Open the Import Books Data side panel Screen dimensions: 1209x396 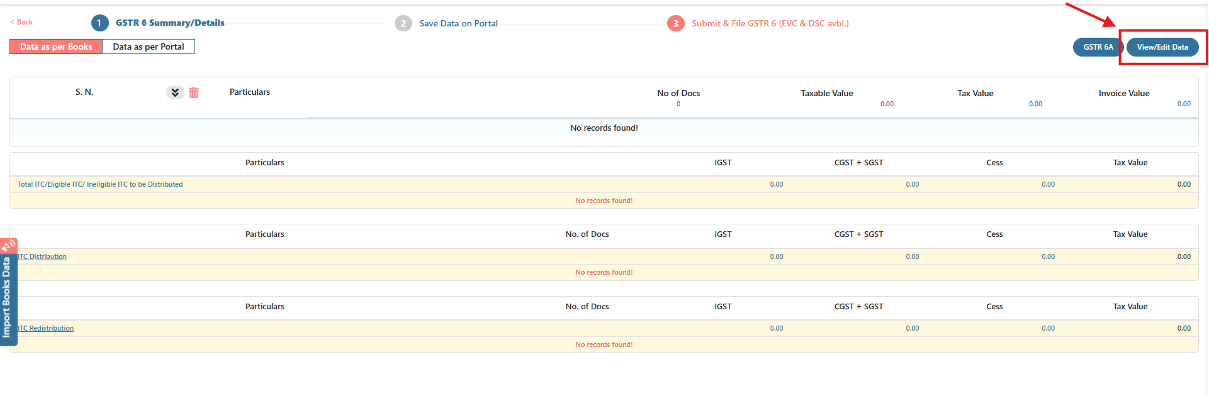(7, 297)
